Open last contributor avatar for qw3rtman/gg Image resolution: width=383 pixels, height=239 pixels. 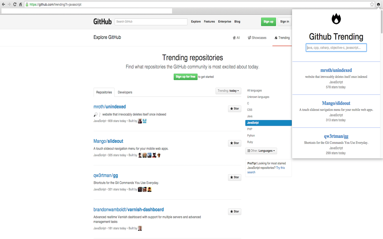point(149,189)
